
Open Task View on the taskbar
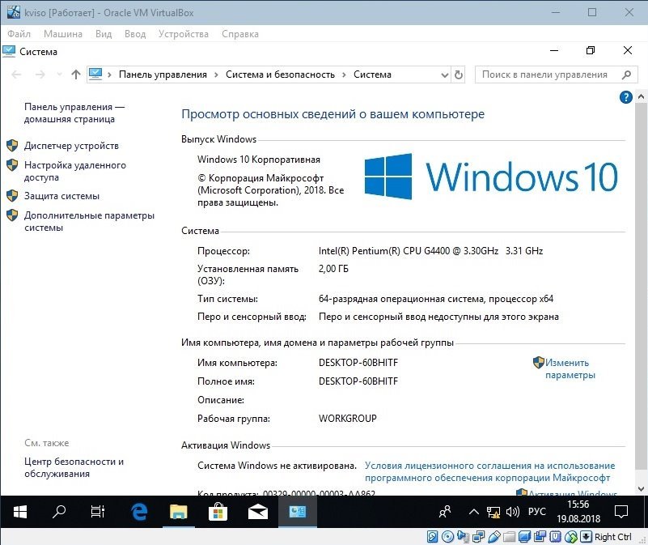coord(98,512)
